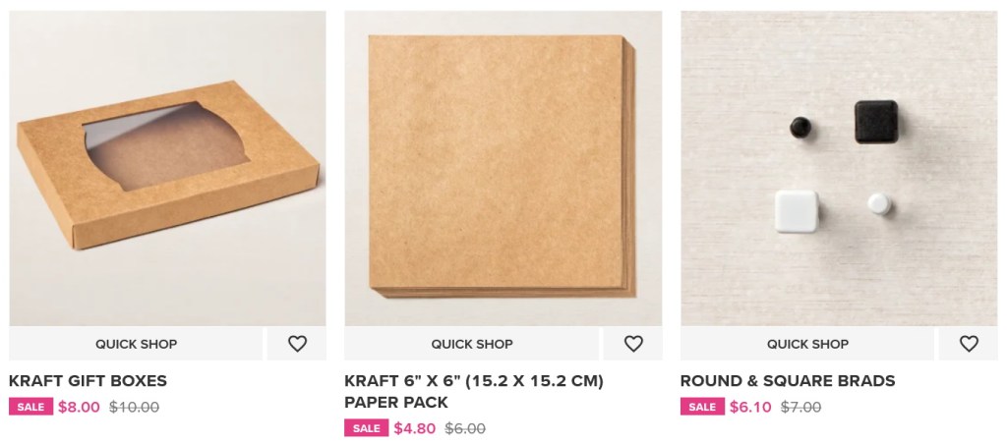This screenshot has width=1007, height=444.
Task: Open the Kraft 6" x 6" Paper Pack title link
Action: [474, 391]
